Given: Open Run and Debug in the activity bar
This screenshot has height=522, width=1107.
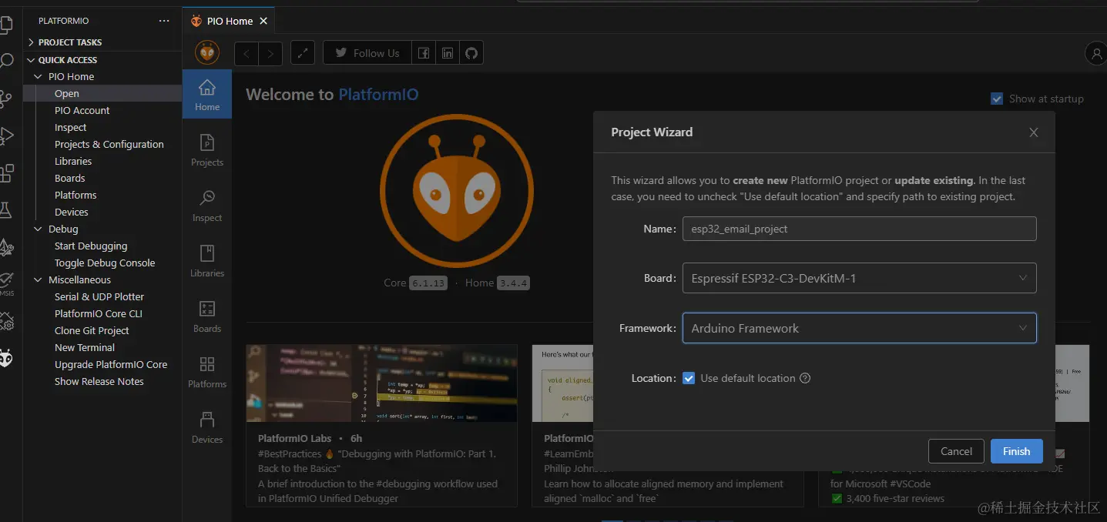Looking at the screenshot, I should (x=5, y=136).
